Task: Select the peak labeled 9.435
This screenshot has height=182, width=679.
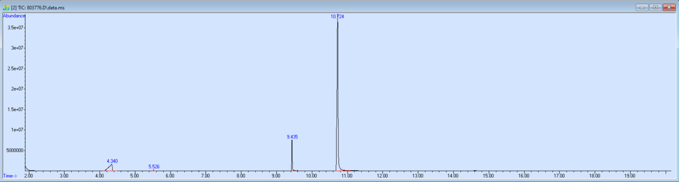Action: pyautogui.click(x=292, y=137)
